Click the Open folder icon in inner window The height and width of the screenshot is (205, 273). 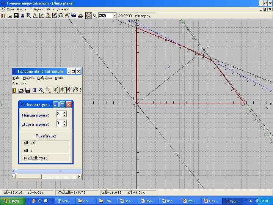(21, 90)
